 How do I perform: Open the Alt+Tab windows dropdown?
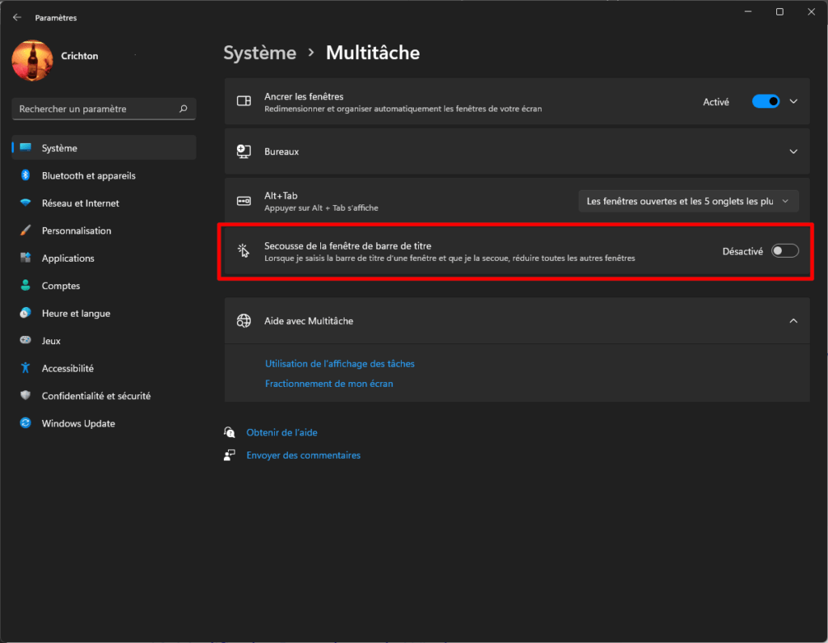(x=688, y=201)
